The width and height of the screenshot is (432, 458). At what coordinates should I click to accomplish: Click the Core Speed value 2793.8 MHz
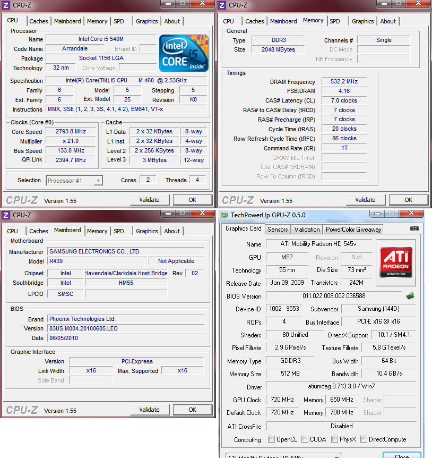point(71,131)
